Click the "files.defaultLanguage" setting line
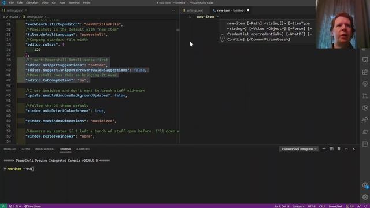The image size is (370, 208). (x=66, y=35)
